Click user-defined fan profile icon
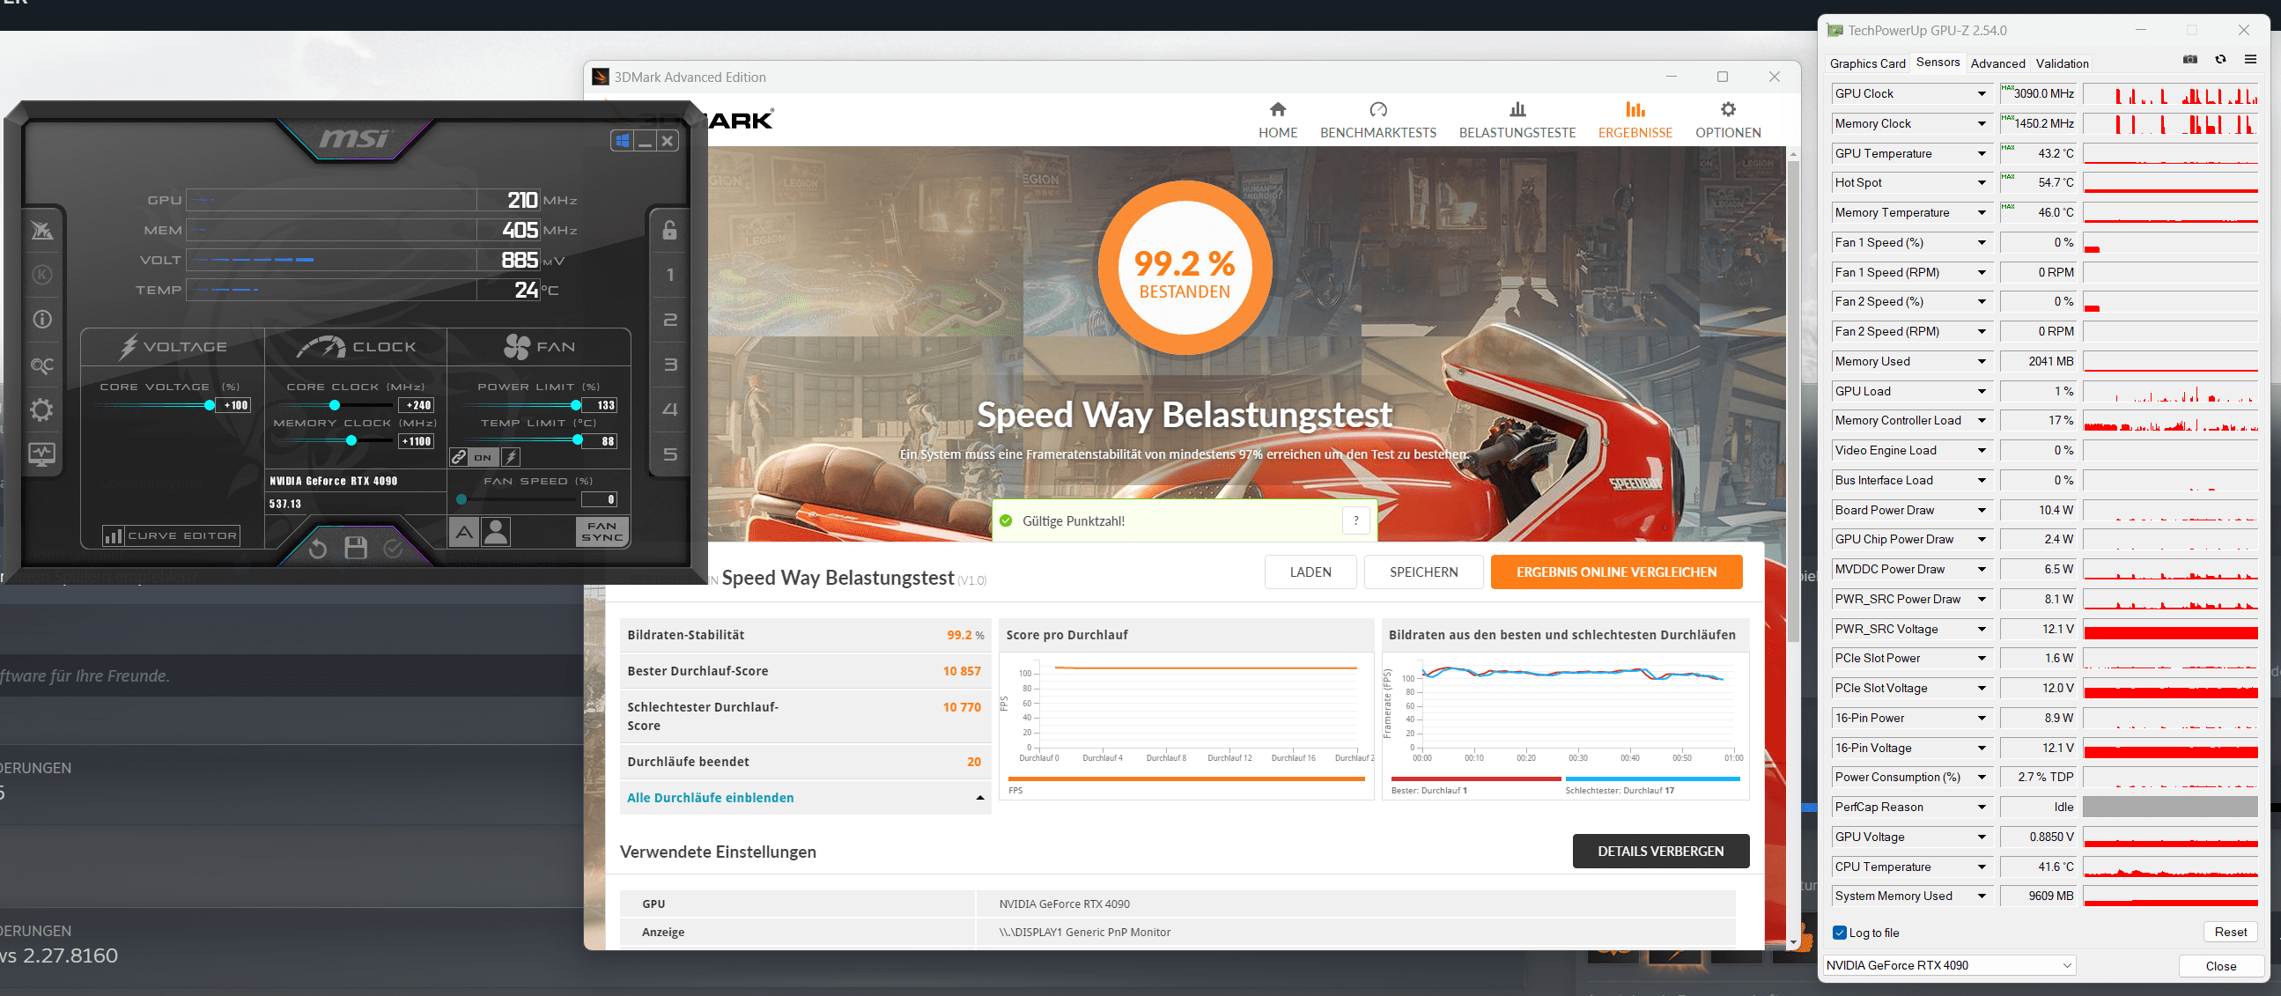The height and width of the screenshot is (996, 2281). pos(496,531)
